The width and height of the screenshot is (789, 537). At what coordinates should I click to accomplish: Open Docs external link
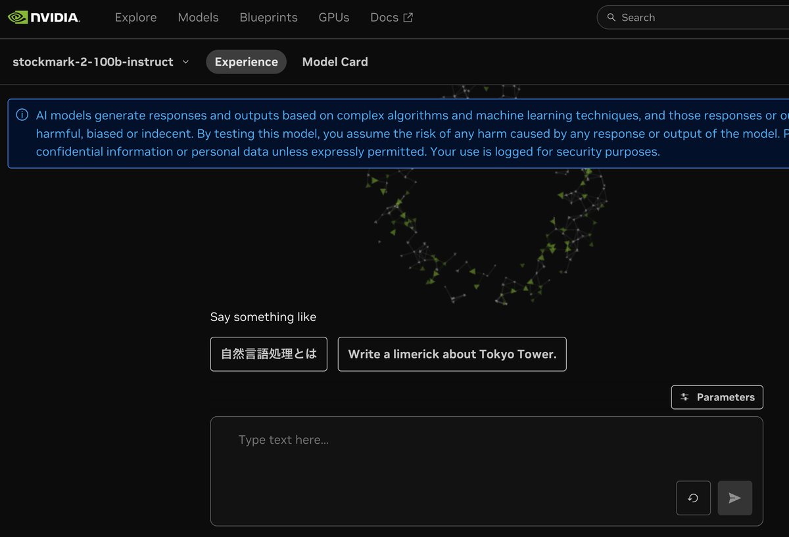391,18
